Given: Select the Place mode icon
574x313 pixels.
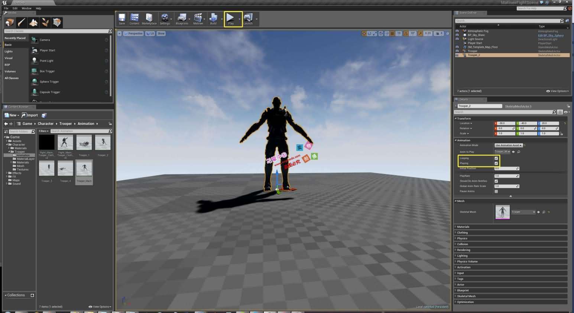Looking at the screenshot, I should [9, 23].
